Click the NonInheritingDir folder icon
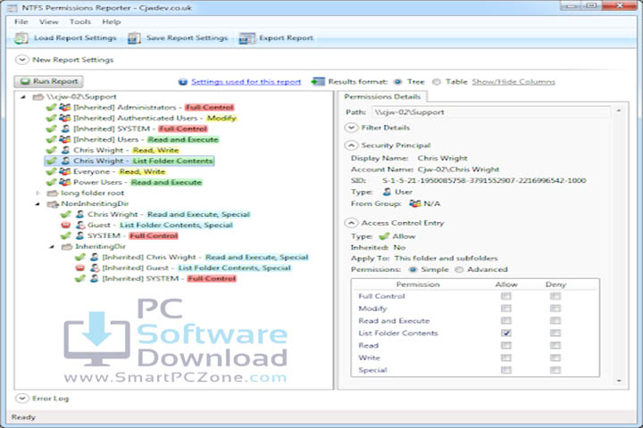The height and width of the screenshot is (428, 643). [53, 203]
